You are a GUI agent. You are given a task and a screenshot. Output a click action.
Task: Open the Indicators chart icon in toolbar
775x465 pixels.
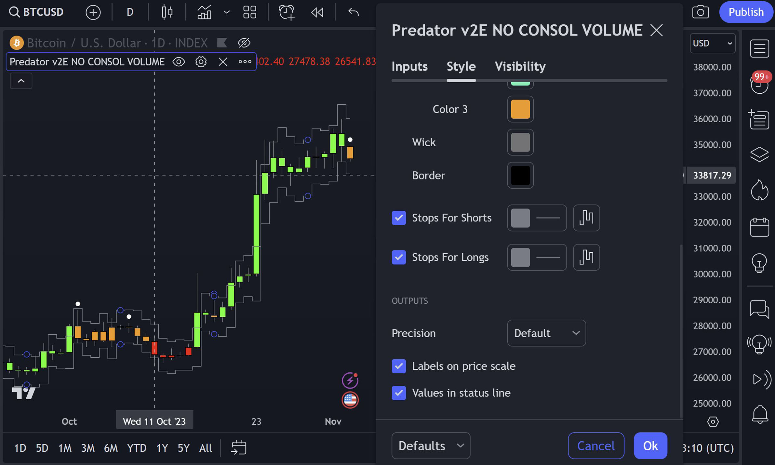[x=204, y=12]
